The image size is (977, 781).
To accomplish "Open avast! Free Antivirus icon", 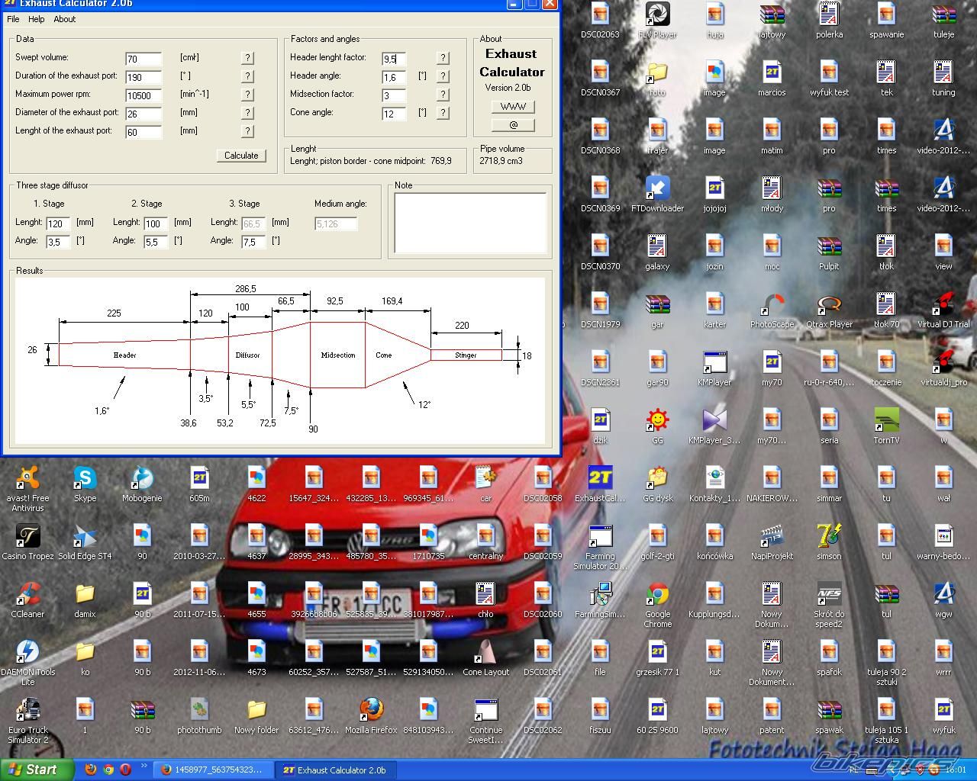I will (x=27, y=479).
